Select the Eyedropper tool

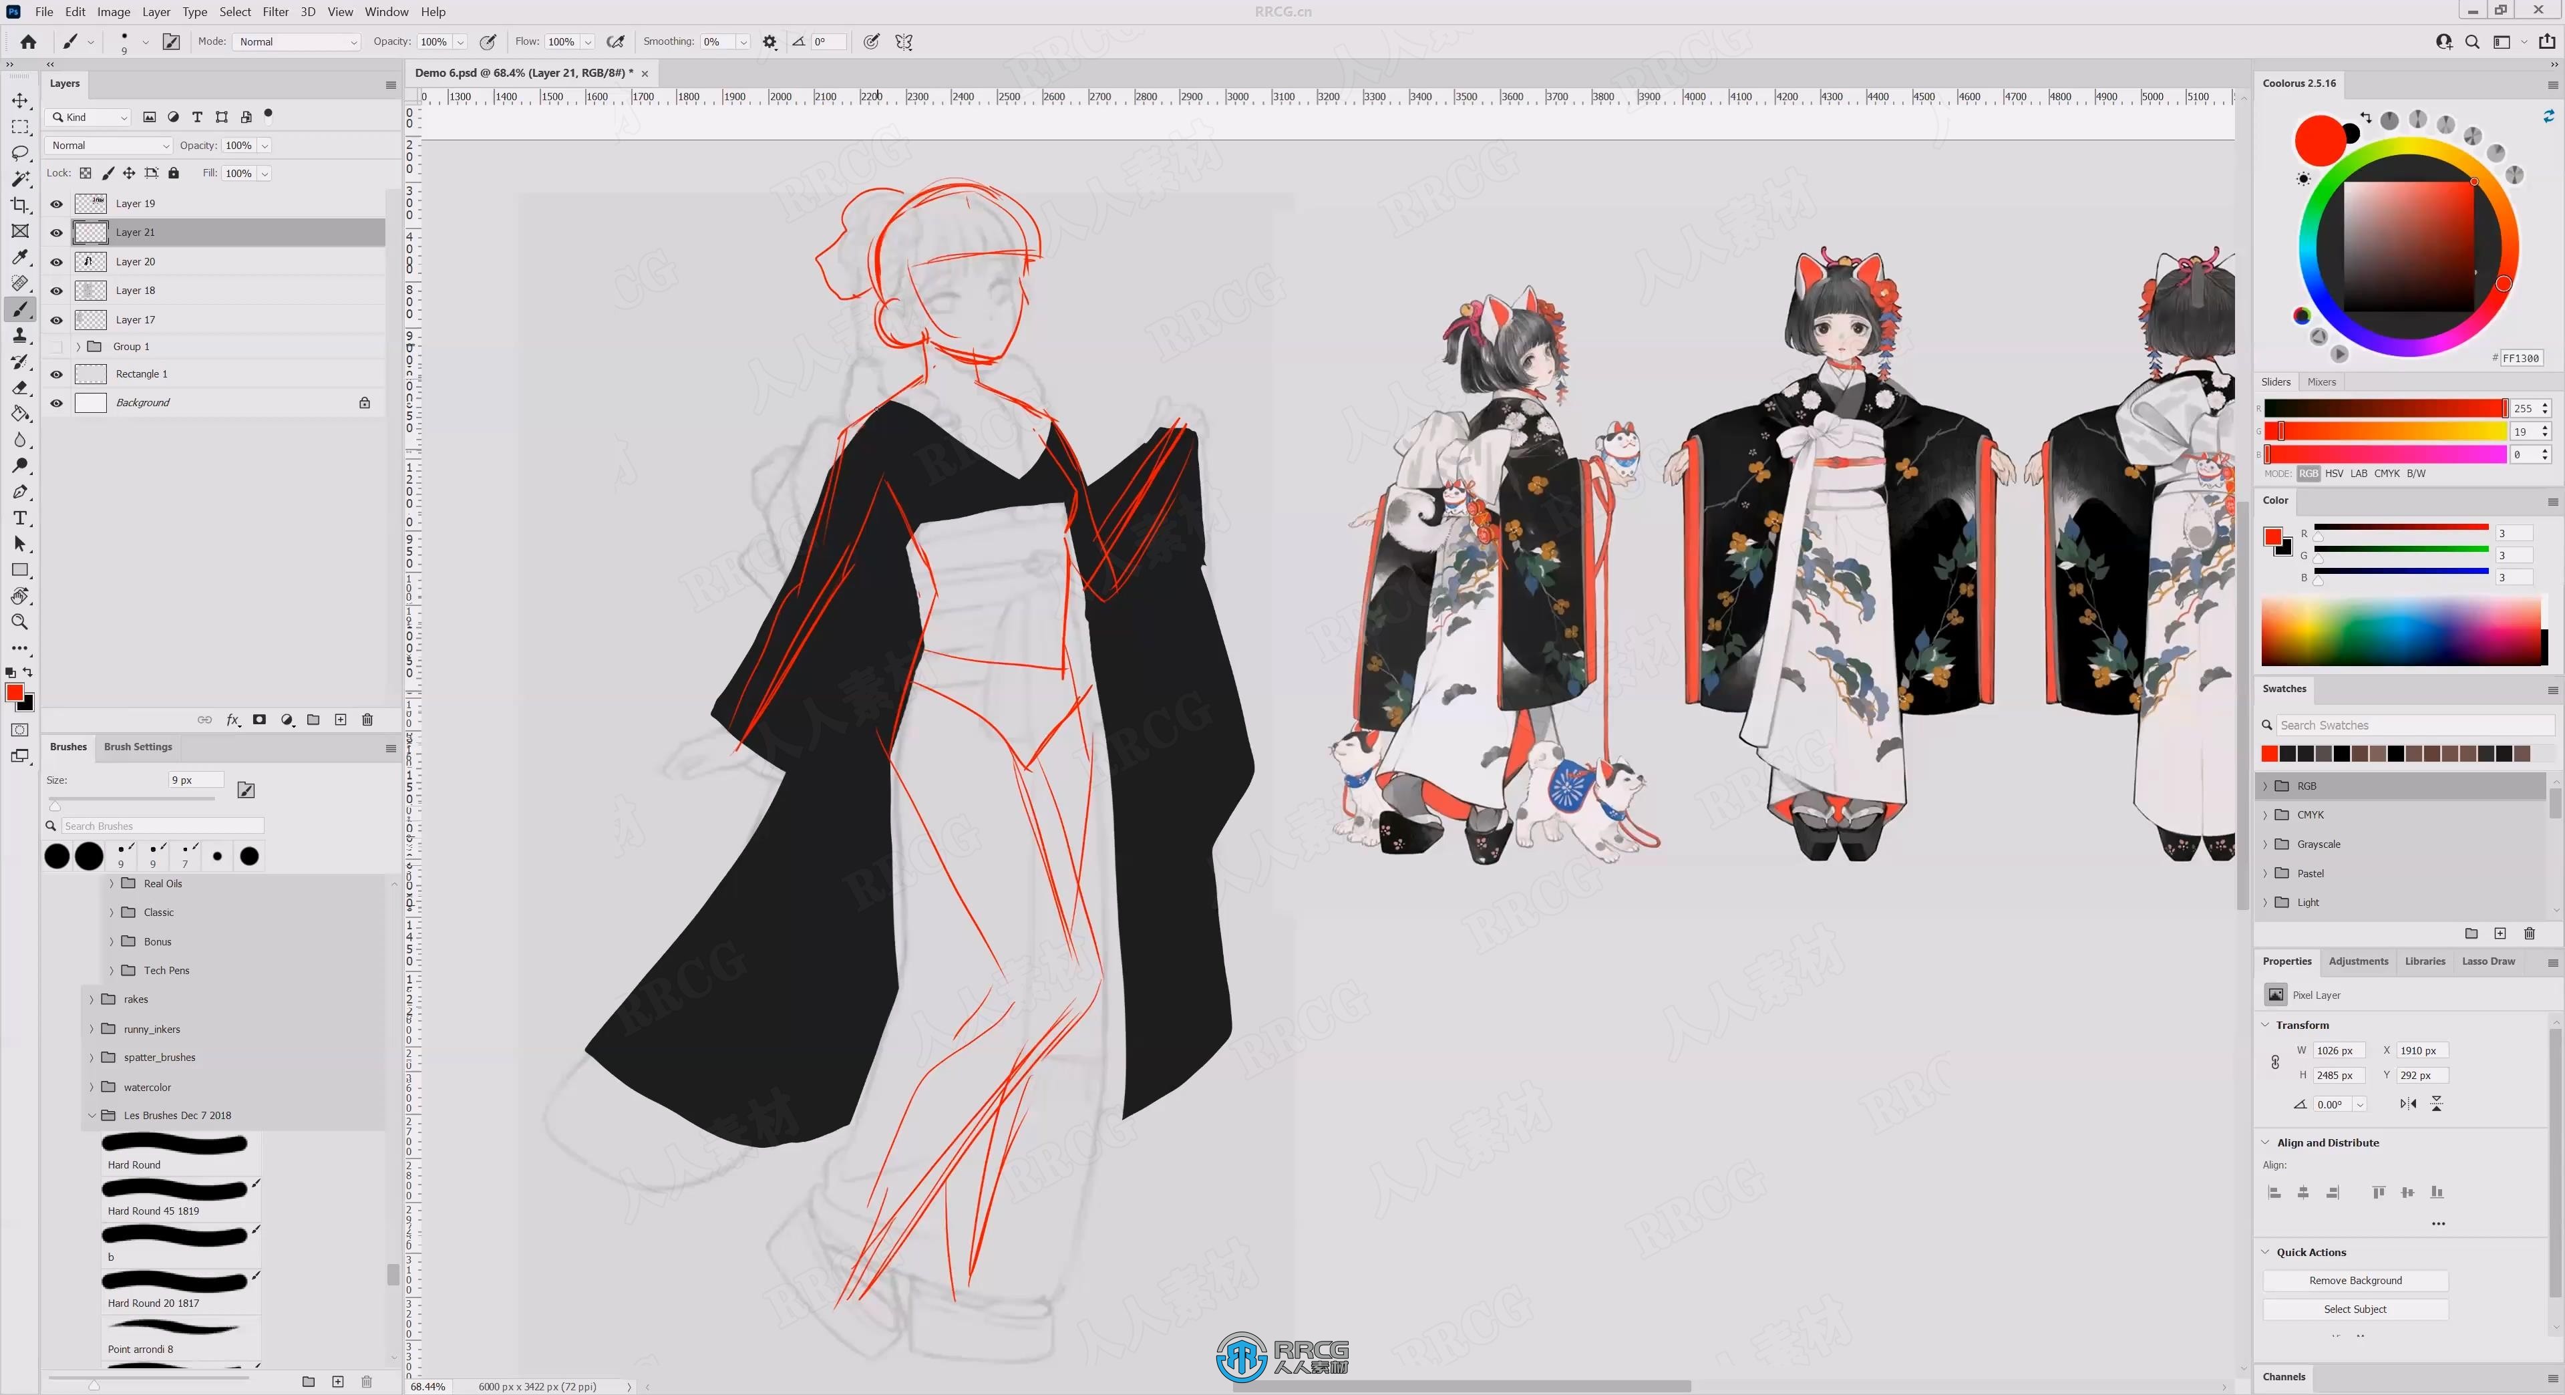(20, 257)
